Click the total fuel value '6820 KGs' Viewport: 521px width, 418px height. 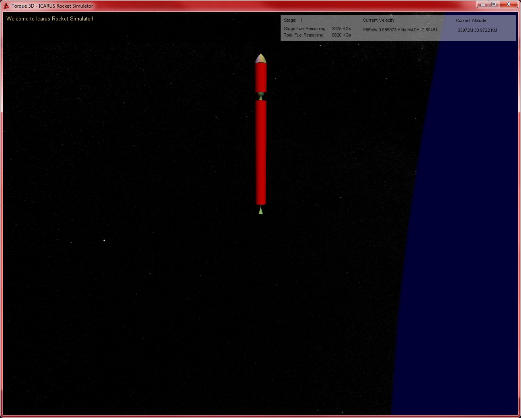pos(341,35)
